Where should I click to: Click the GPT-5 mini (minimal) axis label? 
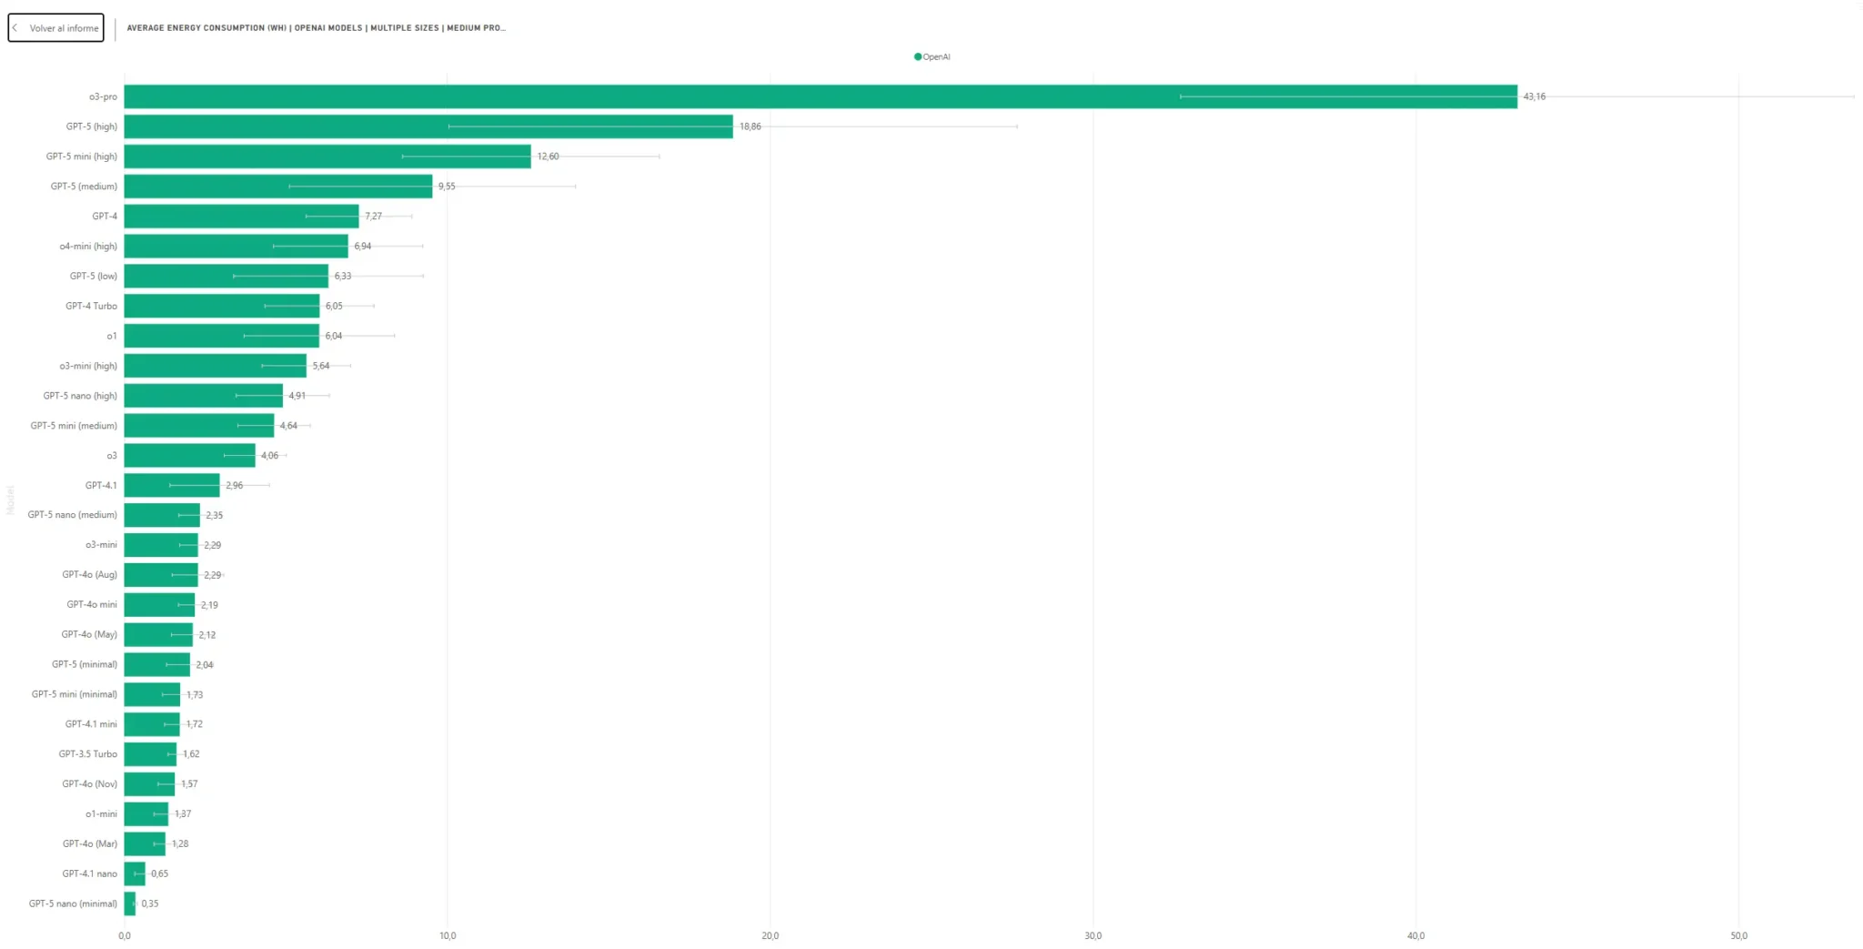tap(75, 694)
